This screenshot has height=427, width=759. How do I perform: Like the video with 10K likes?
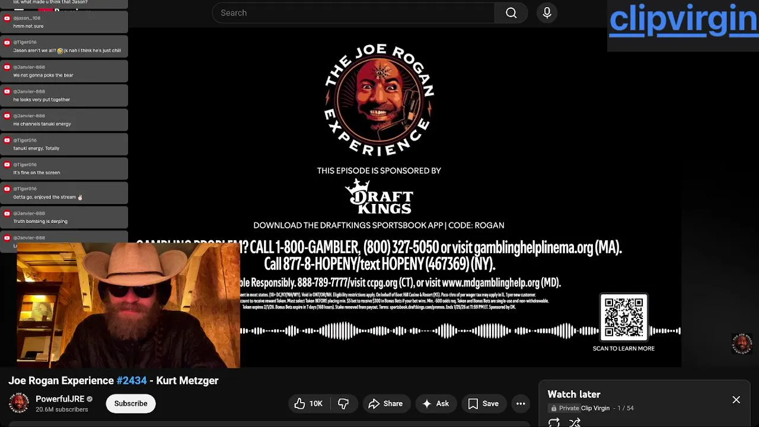tap(308, 403)
